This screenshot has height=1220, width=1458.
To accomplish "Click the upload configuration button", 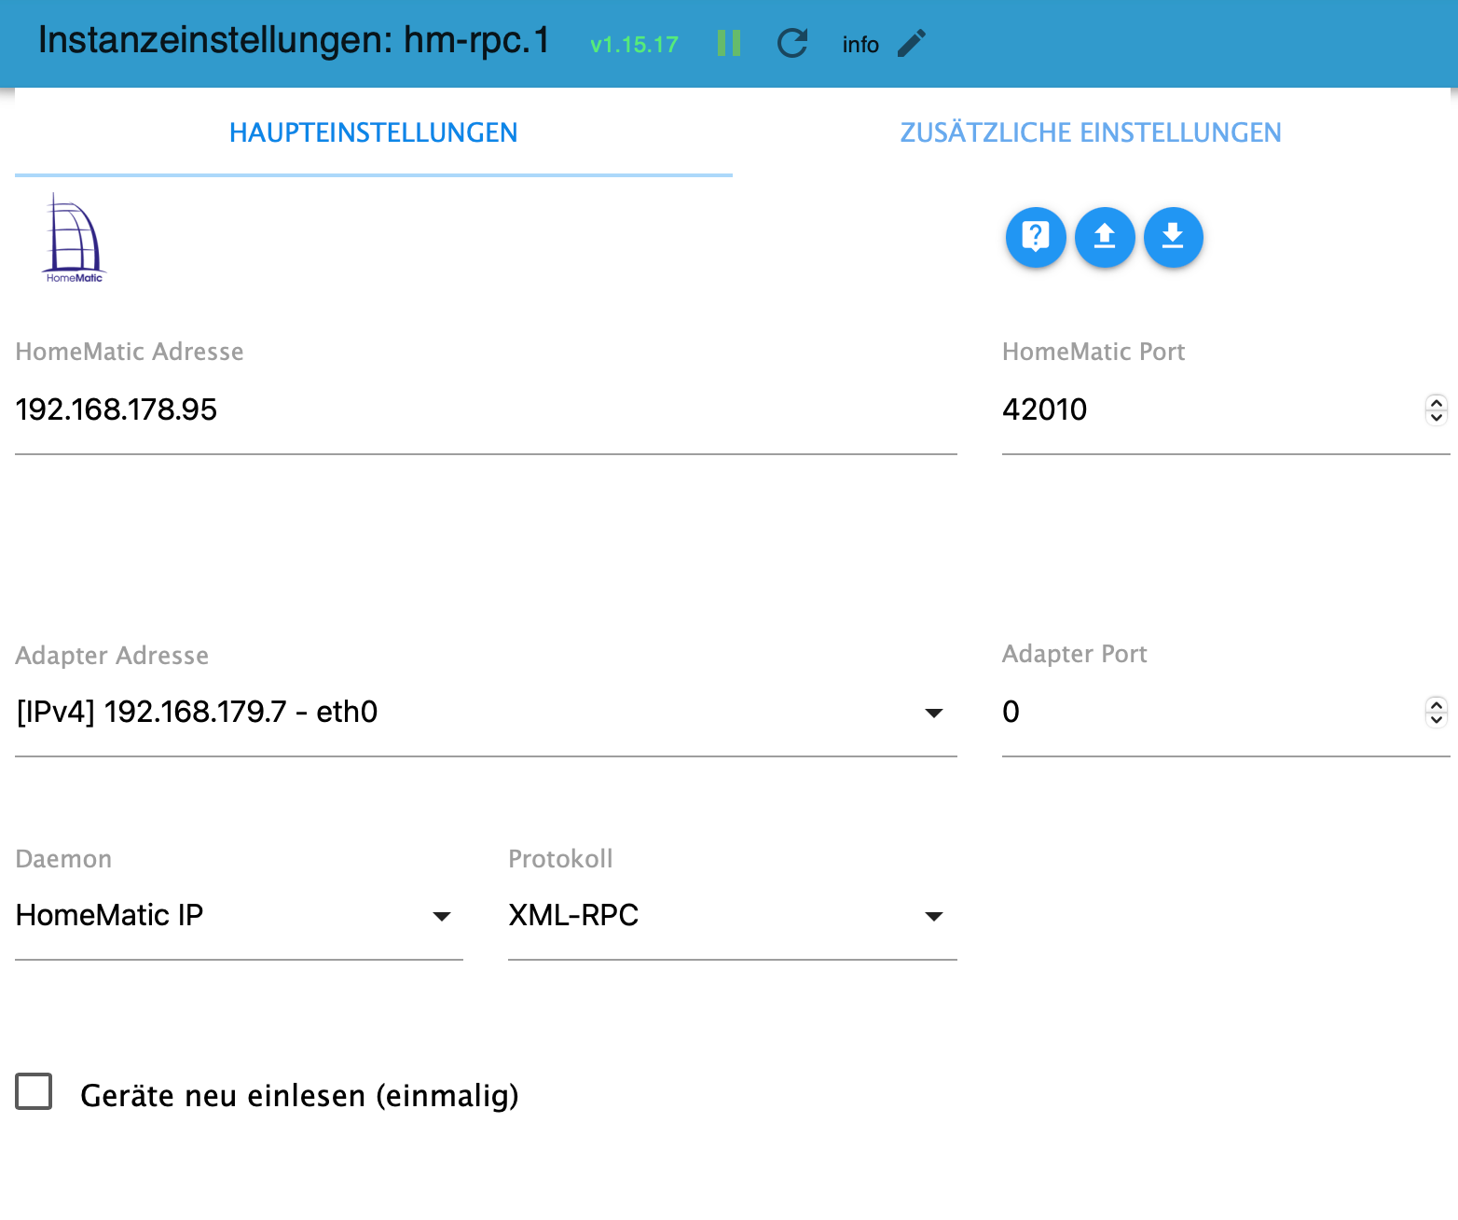I will [1105, 237].
